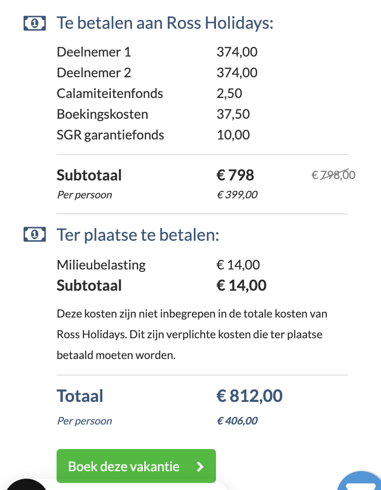
Task: Click the Calamiteitenfonds cost label
Action: point(110,93)
